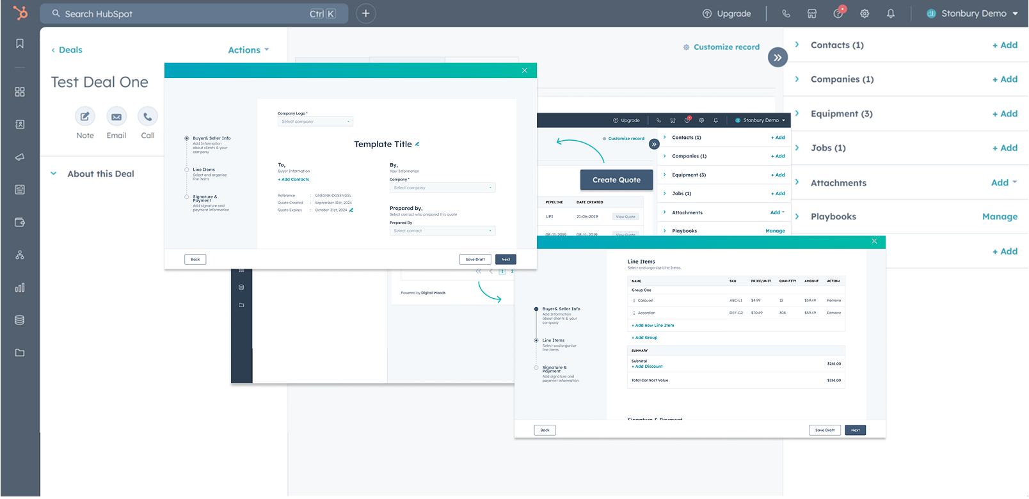Expand Jobs (1) in main right sidebar

[x=797, y=148]
